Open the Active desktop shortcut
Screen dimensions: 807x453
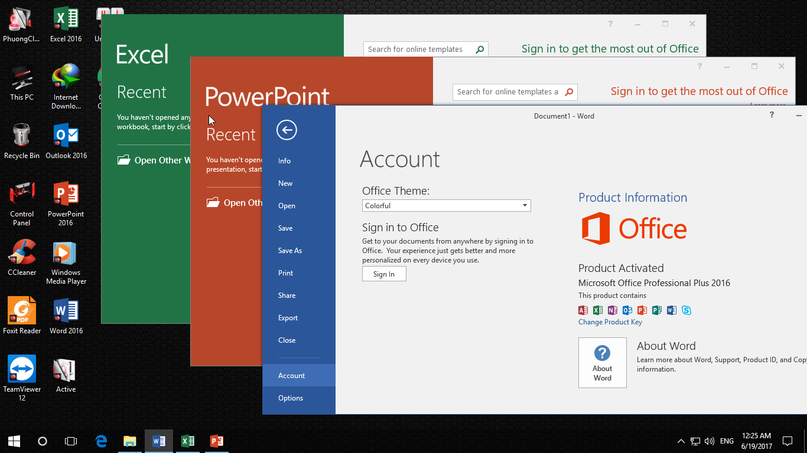66,375
